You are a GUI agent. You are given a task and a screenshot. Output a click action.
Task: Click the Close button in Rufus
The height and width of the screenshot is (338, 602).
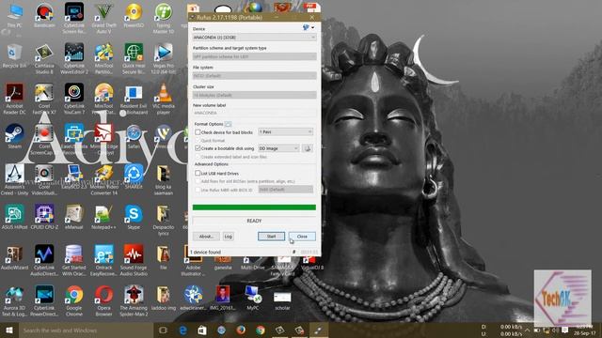tap(302, 237)
